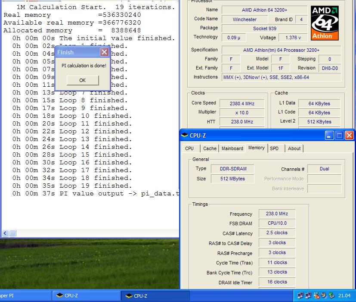Click the Code Name value 'Winchester'
Image resolution: width=356 pixels, height=302 pixels.
coord(245,19)
